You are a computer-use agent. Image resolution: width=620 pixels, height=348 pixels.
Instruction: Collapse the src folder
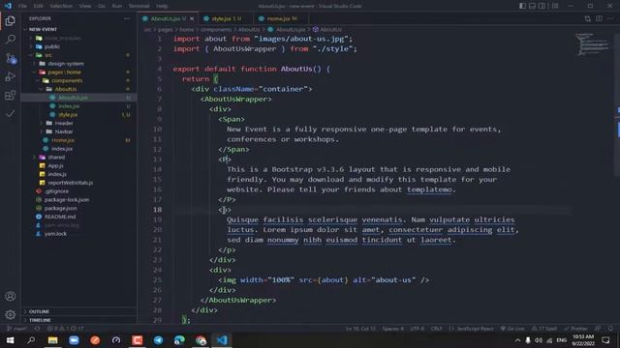point(47,55)
